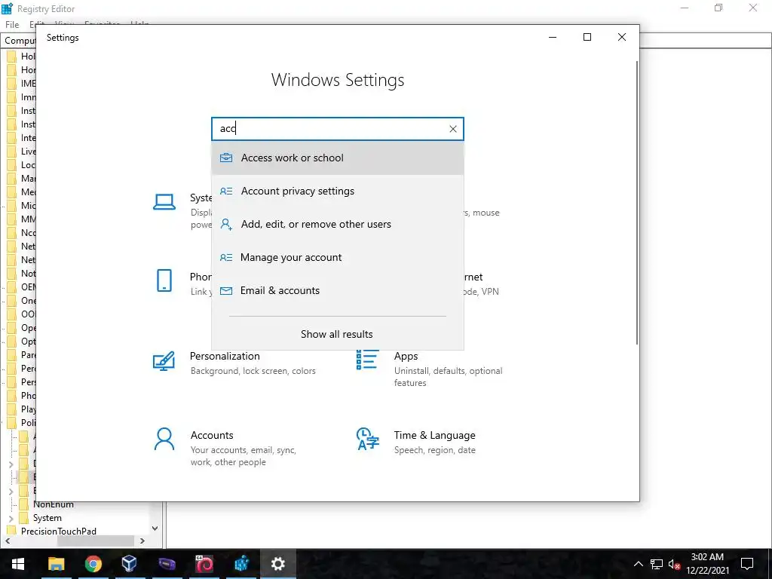Click the Manage your account icon
The width and height of the screenshot is (772, 579).
tap(226, 258)
